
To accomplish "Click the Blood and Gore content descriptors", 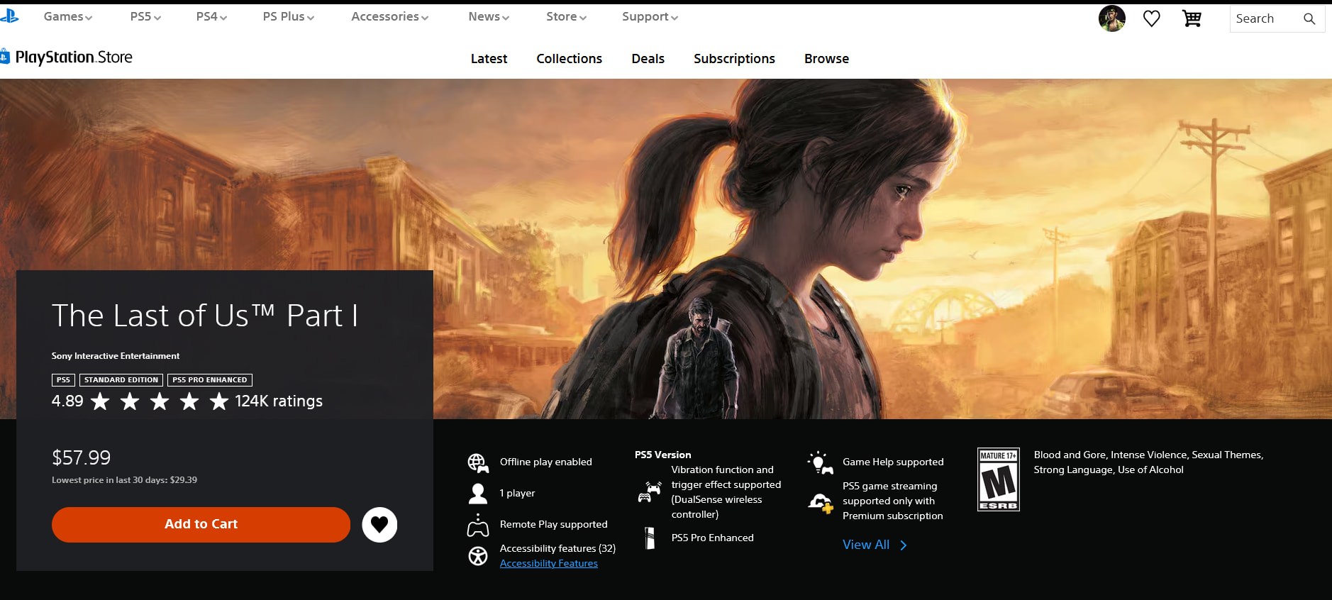I will pos(1148,462).
